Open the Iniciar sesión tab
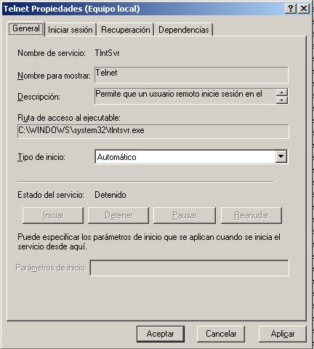The height and width of the screenshot is (349, 314). tap(71, 30)
